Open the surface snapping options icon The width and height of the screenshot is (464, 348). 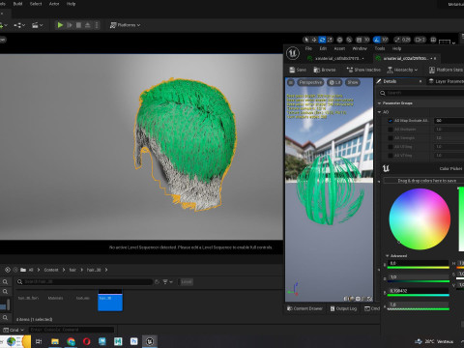[349, 40]
